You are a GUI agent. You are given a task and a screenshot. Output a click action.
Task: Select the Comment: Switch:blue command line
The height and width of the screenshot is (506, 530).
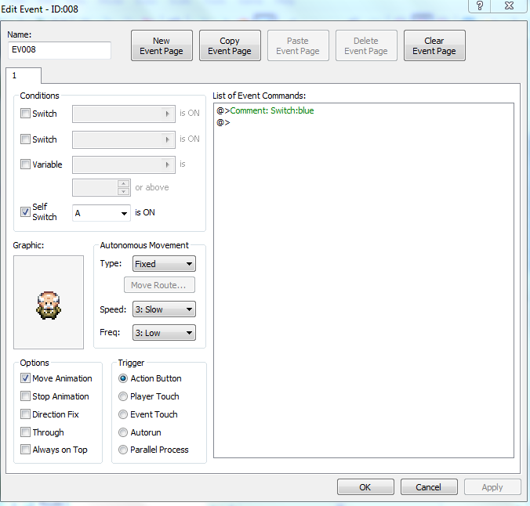point(271,111)
